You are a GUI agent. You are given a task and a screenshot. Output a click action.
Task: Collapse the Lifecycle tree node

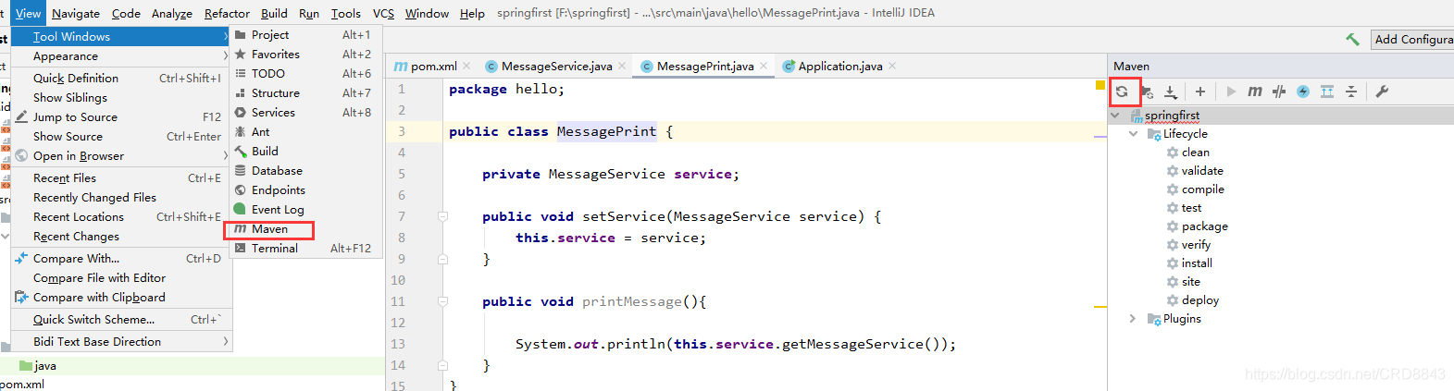[x=1133, y=134]
